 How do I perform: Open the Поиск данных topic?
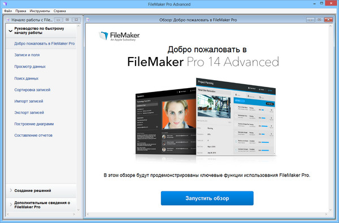(26, 78)
